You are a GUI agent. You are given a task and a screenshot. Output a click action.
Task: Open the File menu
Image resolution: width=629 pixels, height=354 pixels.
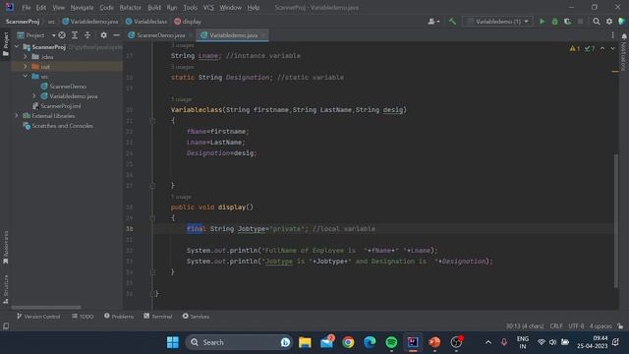(27, 7)
